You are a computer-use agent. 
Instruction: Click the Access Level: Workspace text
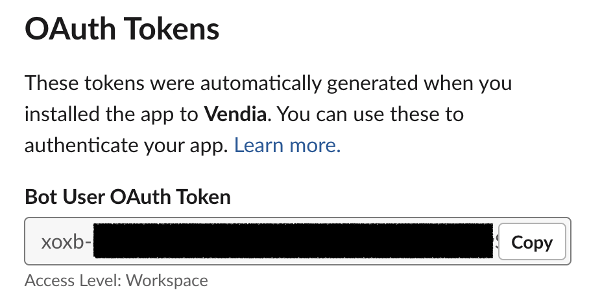point(116,280)
